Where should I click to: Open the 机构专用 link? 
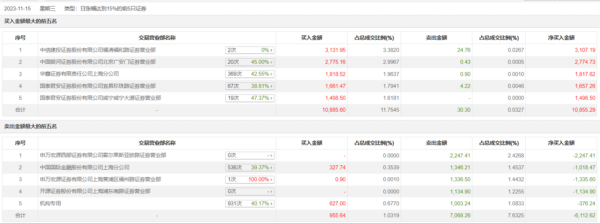[50, 204]
